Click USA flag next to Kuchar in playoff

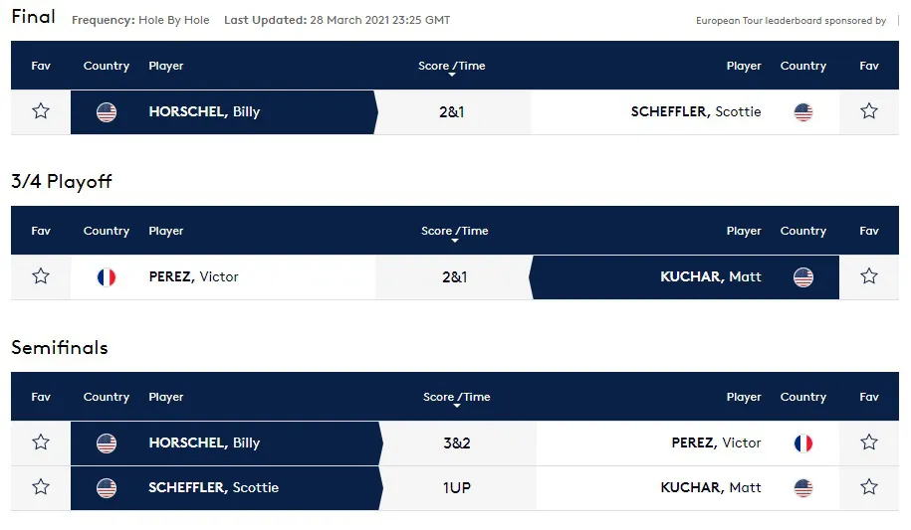(x=802, y=276)
